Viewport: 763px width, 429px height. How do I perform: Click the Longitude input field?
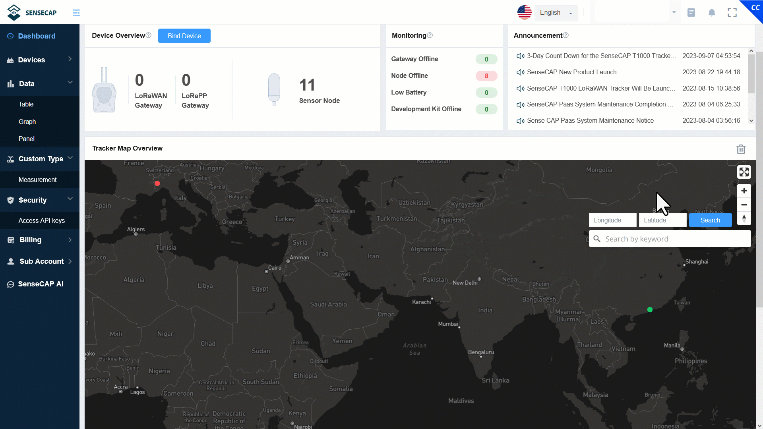[612, 220]
